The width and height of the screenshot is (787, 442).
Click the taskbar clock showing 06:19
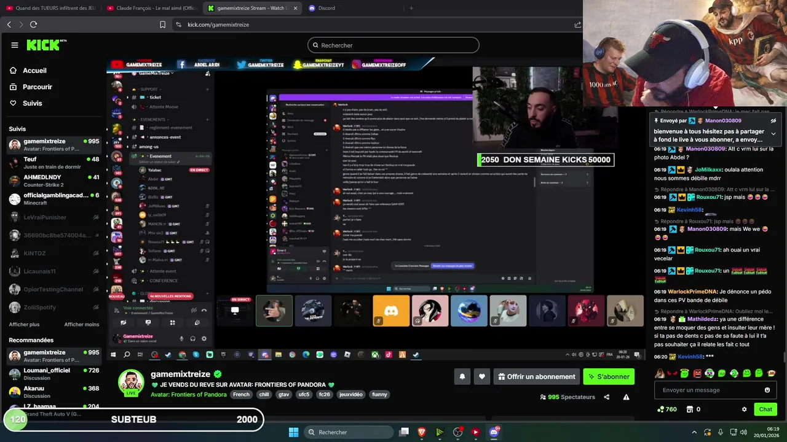(766, 432)
